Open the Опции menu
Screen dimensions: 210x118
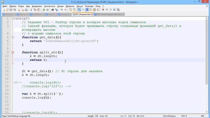60,6
